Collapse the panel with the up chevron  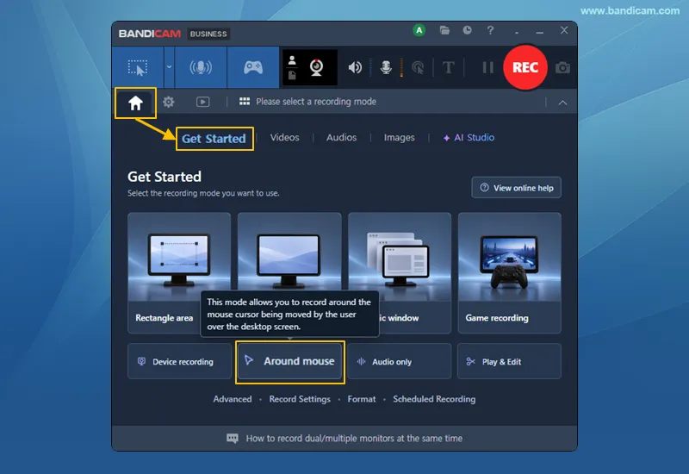pos(562,103)
